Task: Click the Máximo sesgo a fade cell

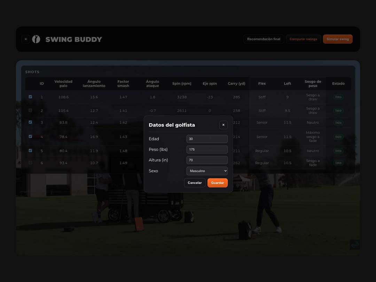Action: (313, 137)
